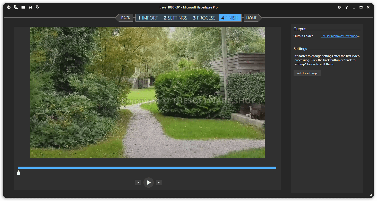
Task: Click the Hyperlapse speedometer logo icon
Action: point(9,7)
